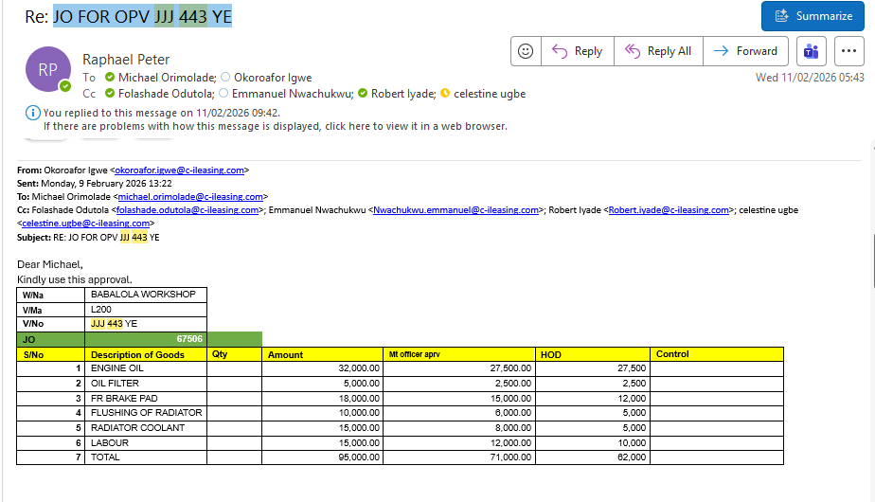Click FR brake pad HOD value 12,000

(593, 399)
